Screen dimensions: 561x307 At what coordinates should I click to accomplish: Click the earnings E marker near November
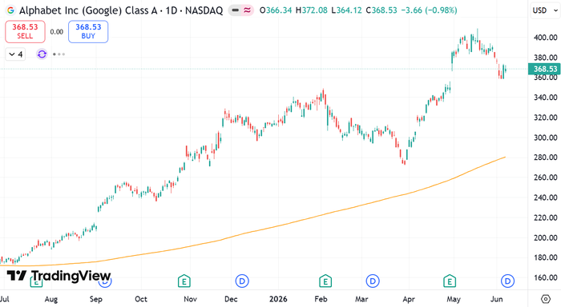(x=184, y=281)
